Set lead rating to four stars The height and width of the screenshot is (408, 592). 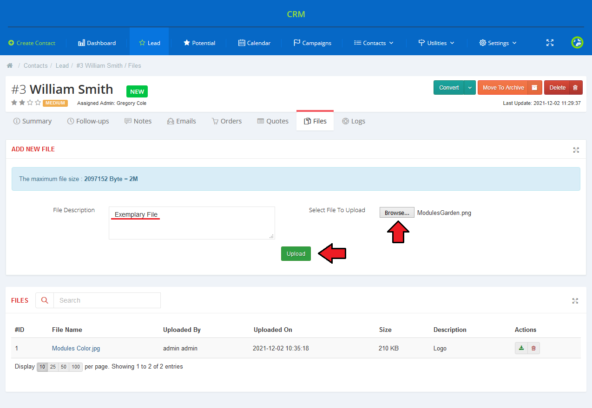(x=38, y=103)
